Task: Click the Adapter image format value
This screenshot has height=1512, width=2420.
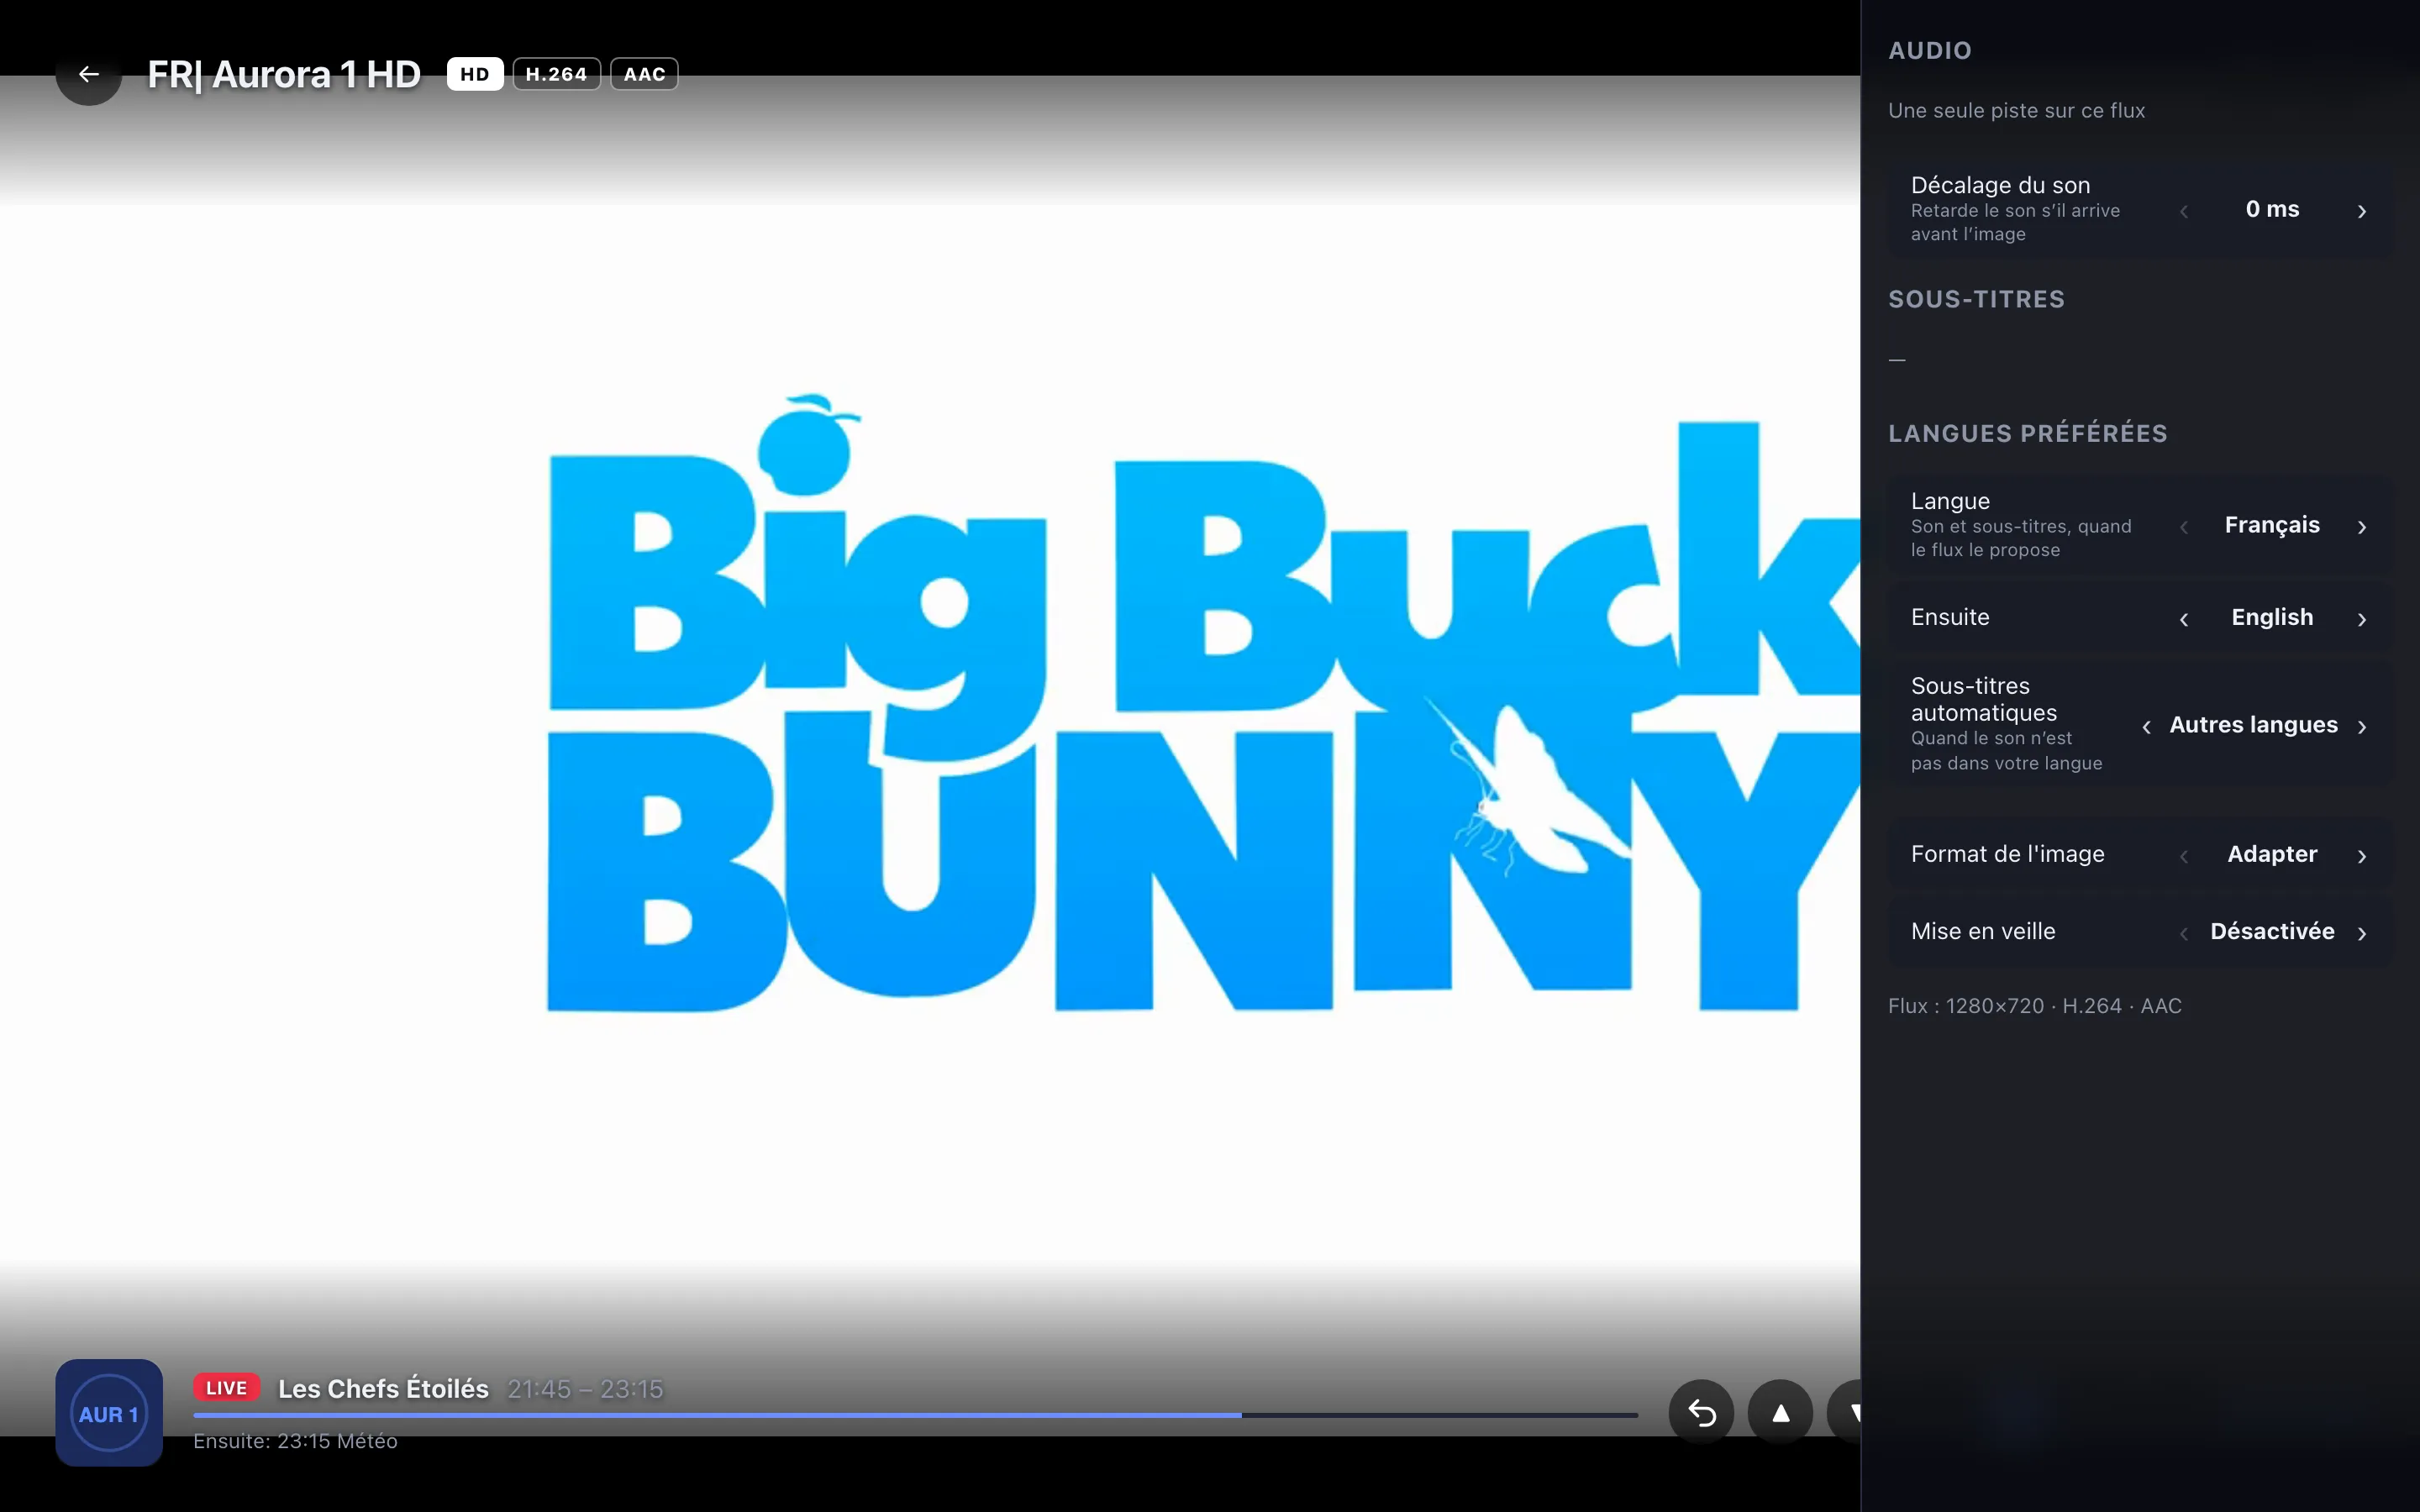Action: coord(2272,854)
